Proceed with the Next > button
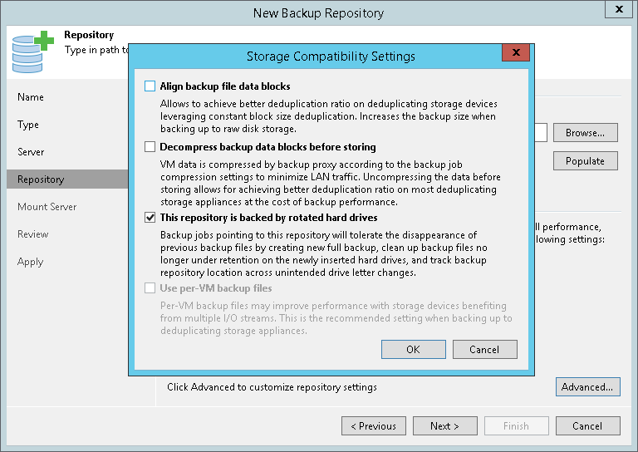The height and width of the screenshot is (452, 638). 444,426
